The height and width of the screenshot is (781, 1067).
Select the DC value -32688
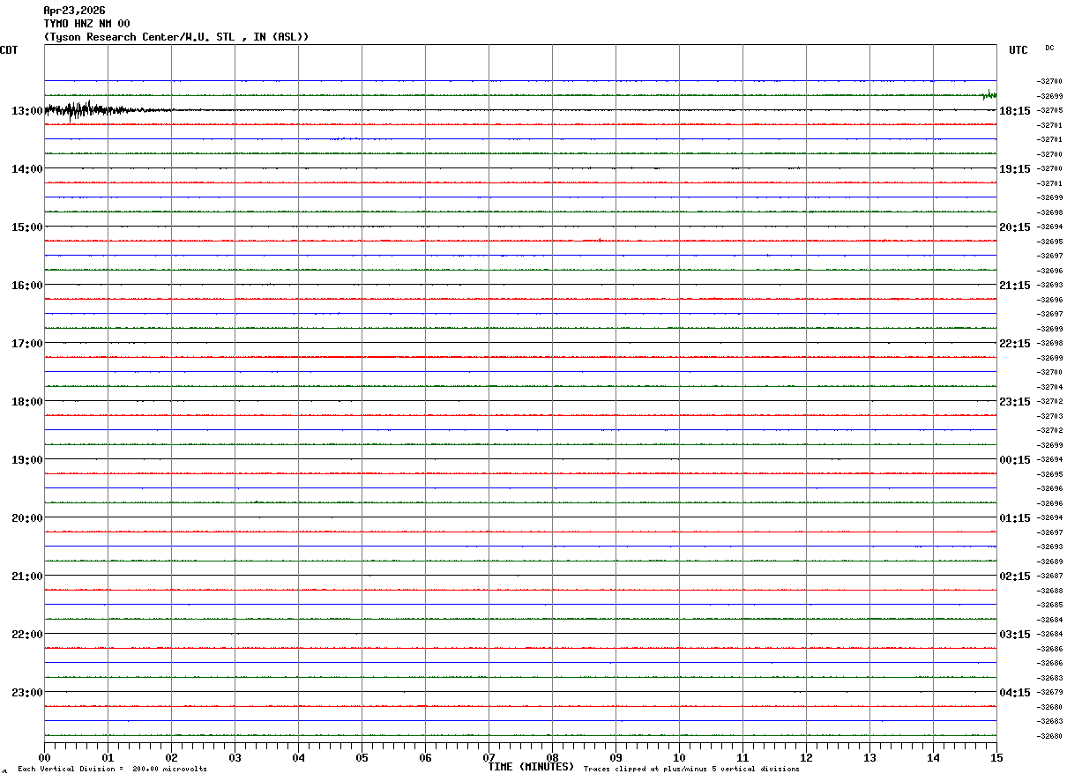(x=1051, y=591)
